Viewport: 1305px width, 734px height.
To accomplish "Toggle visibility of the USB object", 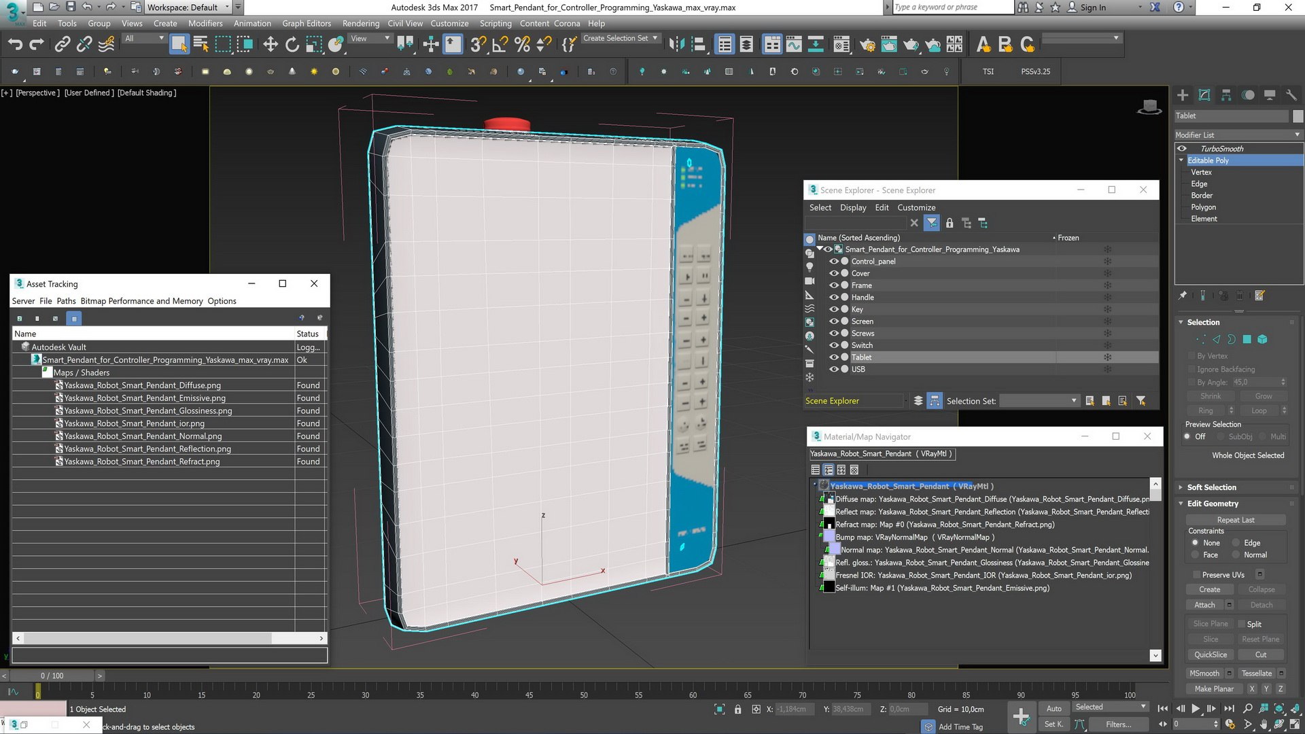I will 834,370.
